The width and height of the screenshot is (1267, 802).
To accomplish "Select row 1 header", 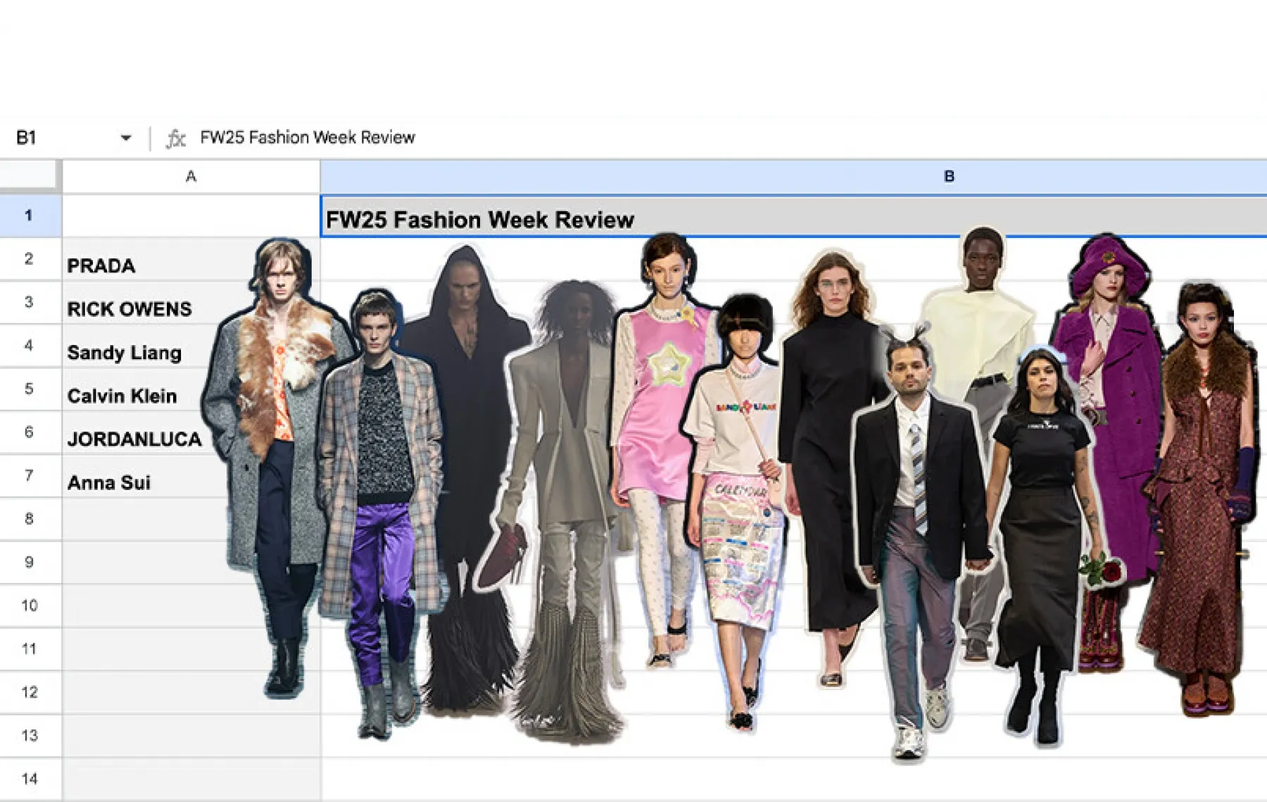I will pos(30,215).
